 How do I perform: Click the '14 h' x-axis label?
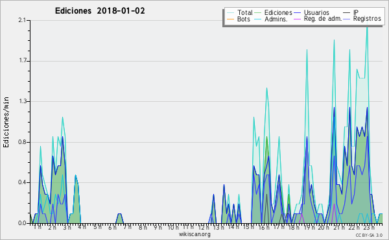click(x=233, y=227)
